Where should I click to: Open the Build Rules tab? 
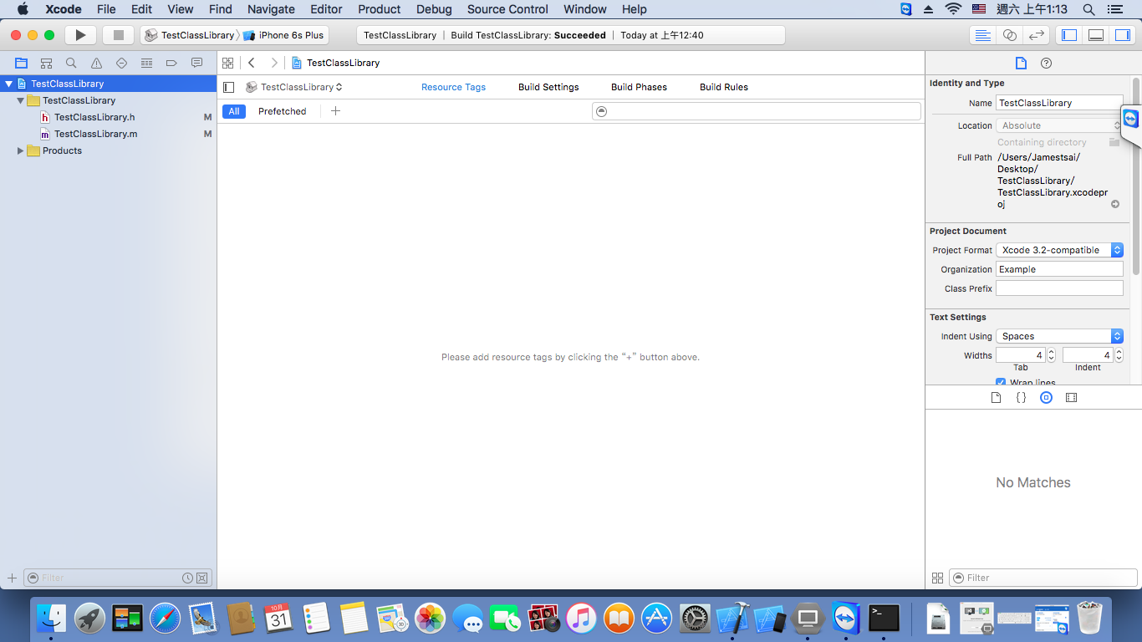coord(724,87)
